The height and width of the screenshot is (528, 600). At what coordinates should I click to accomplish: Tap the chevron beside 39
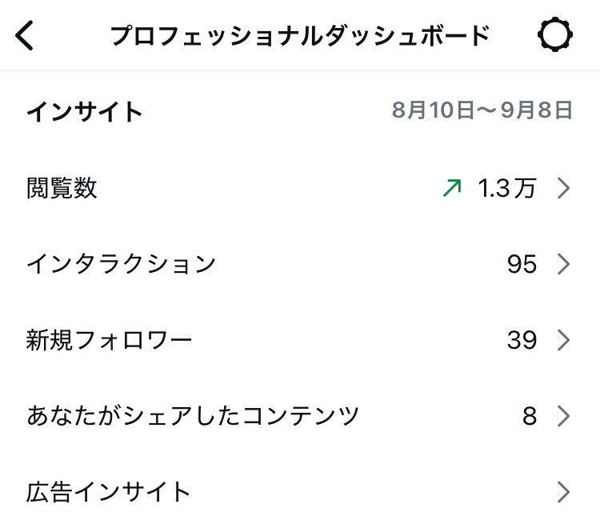point(563,340)
